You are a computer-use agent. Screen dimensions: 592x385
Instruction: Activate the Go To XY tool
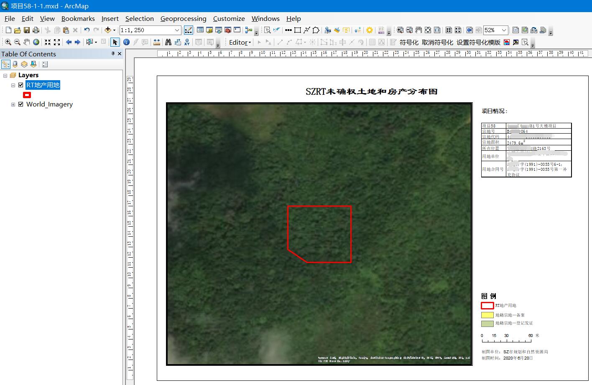[187, 42]
